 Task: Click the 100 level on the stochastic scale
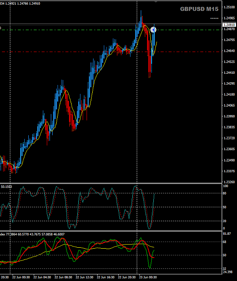point(225,186)
